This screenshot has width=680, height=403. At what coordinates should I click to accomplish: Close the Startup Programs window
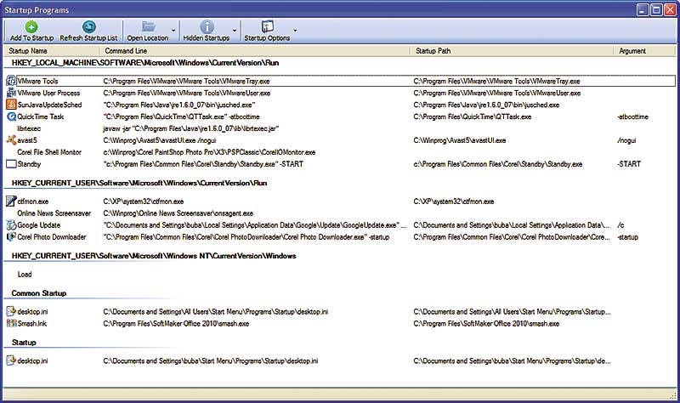[671, 9]
